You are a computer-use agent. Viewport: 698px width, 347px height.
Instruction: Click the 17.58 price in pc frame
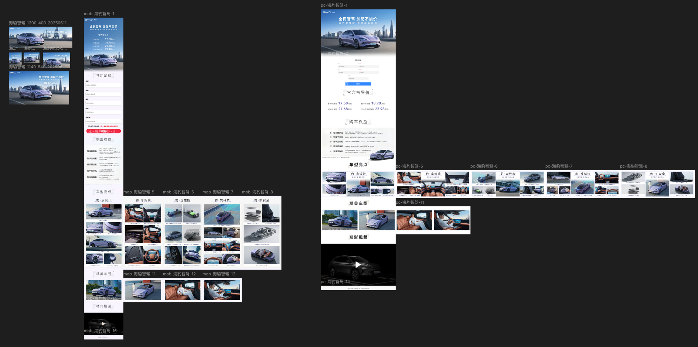coord(343,103)
